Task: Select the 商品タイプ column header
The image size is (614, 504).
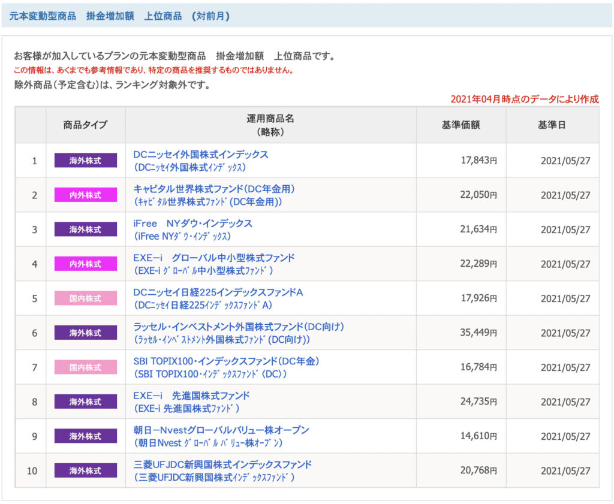Action: point(85,125)
